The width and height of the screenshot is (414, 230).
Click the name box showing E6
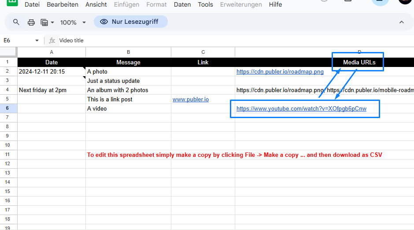pos(17,41)
